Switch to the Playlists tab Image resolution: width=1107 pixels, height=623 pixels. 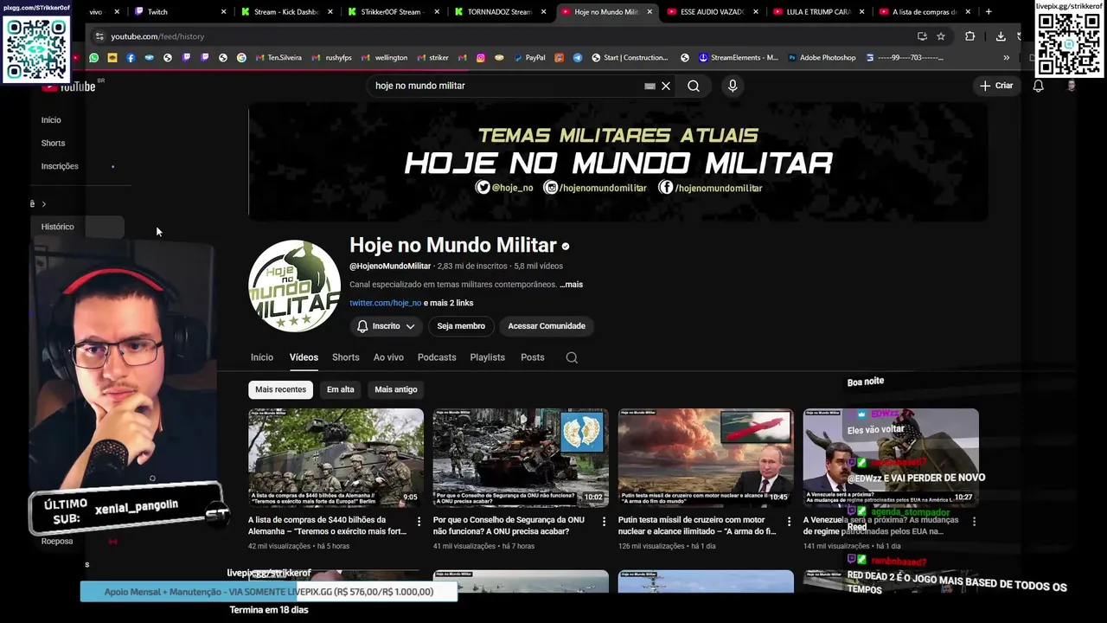tap(487, 357)
